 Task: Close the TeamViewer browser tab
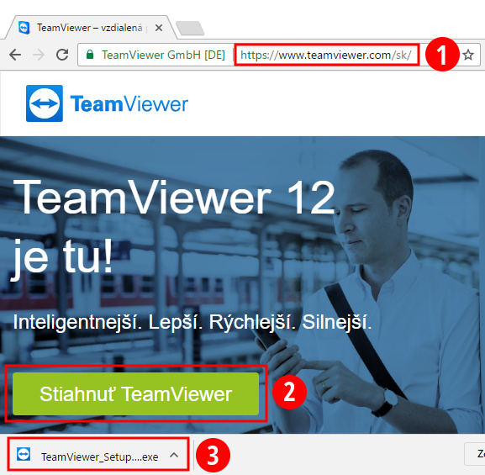(159, 28)
